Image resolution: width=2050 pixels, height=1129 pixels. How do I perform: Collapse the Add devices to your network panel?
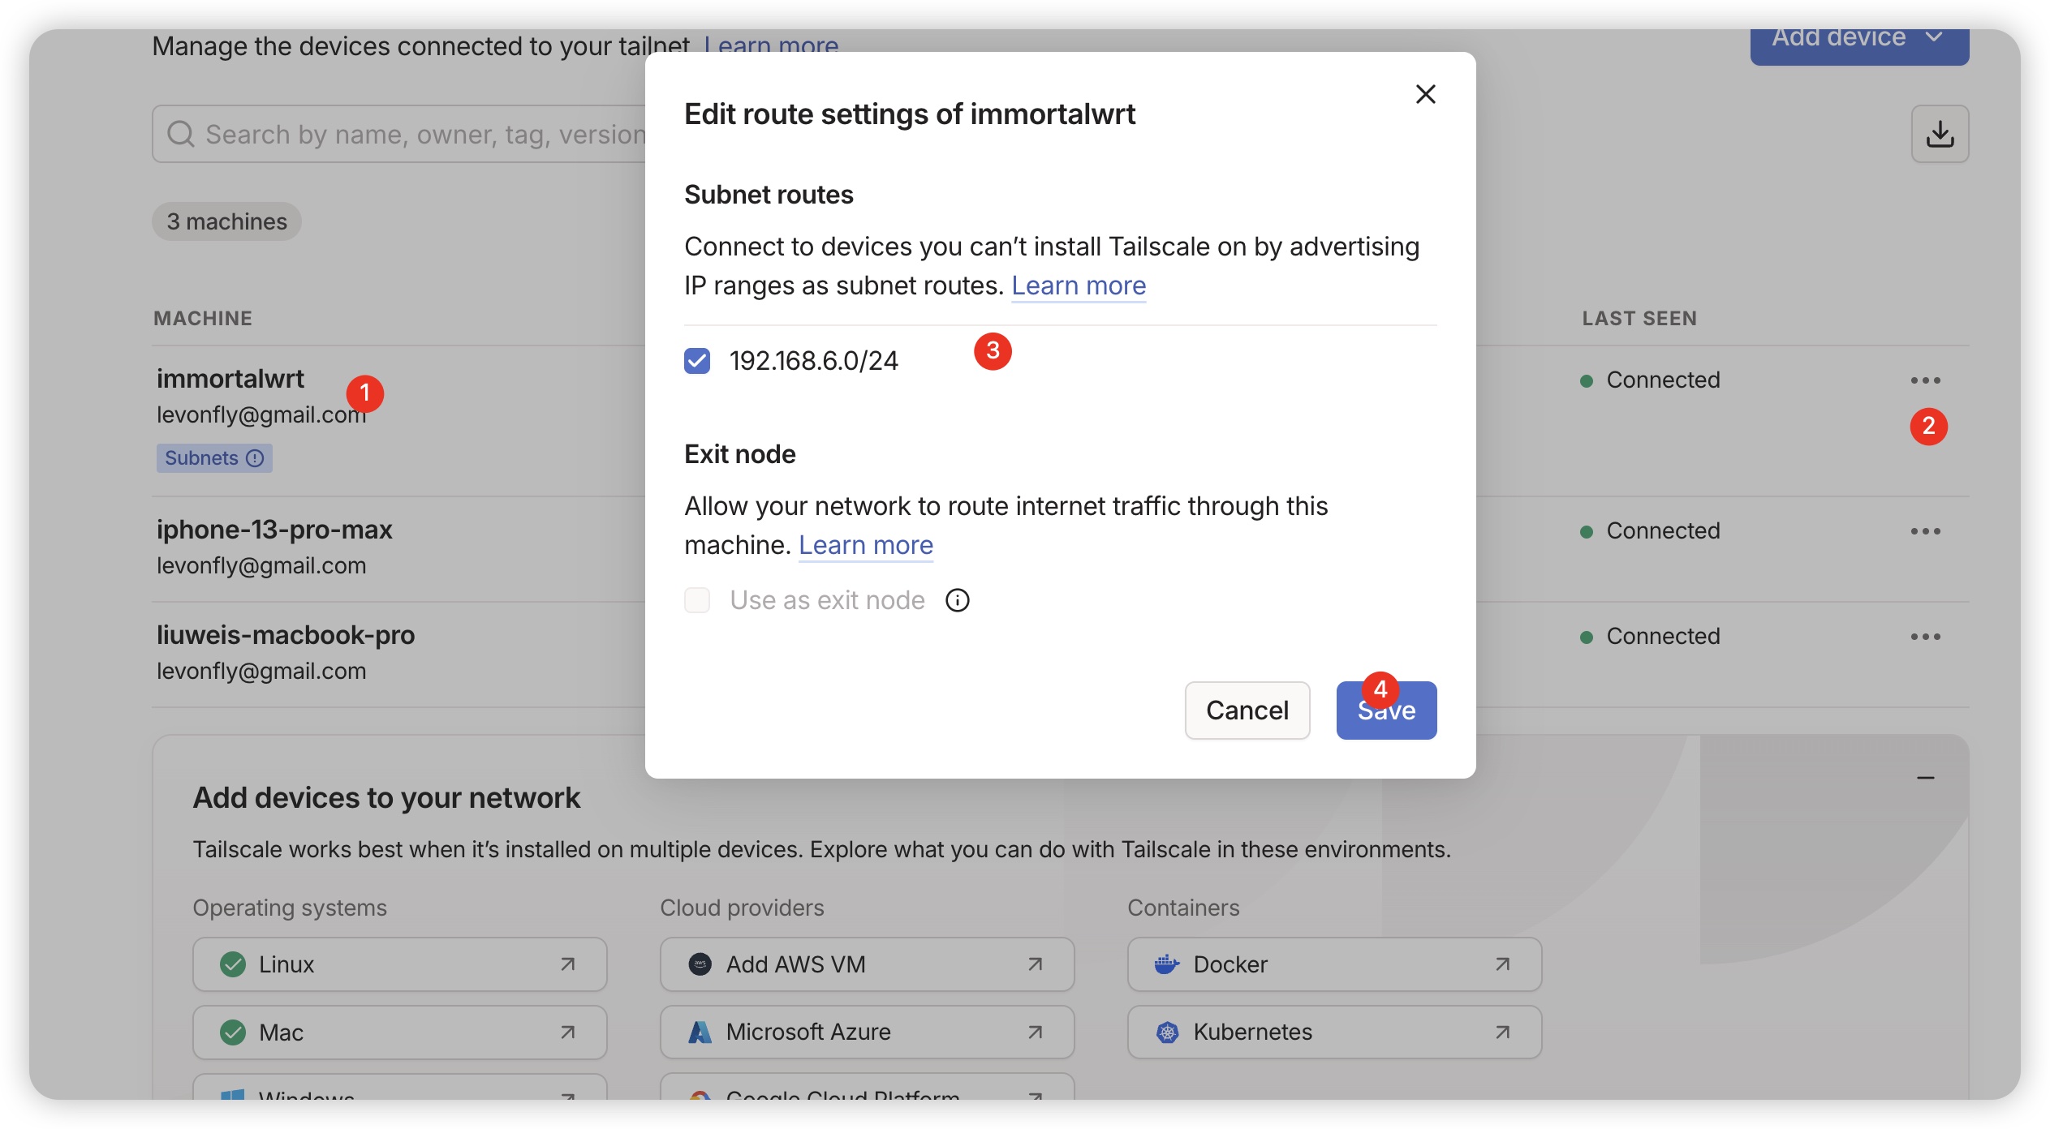point(1925,778)
